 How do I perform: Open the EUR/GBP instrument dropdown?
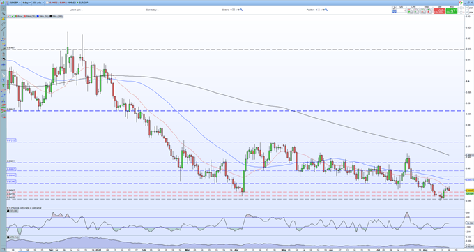click(x=15, y=3)
